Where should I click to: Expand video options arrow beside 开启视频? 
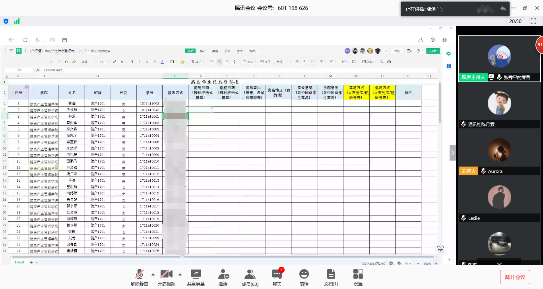[x=180, y=274]
